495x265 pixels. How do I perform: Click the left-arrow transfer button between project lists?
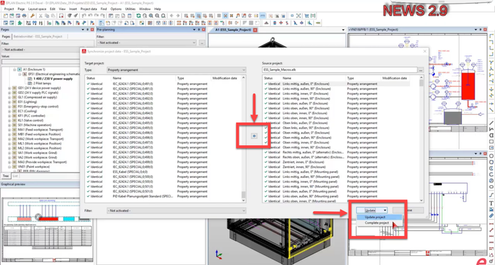coord(255,135)
